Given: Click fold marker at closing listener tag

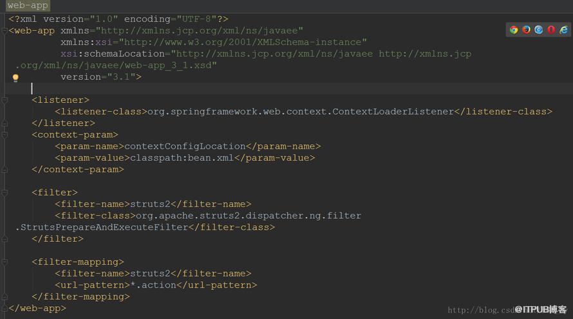Looking at the screenshot, I should (x=5, y=123).
